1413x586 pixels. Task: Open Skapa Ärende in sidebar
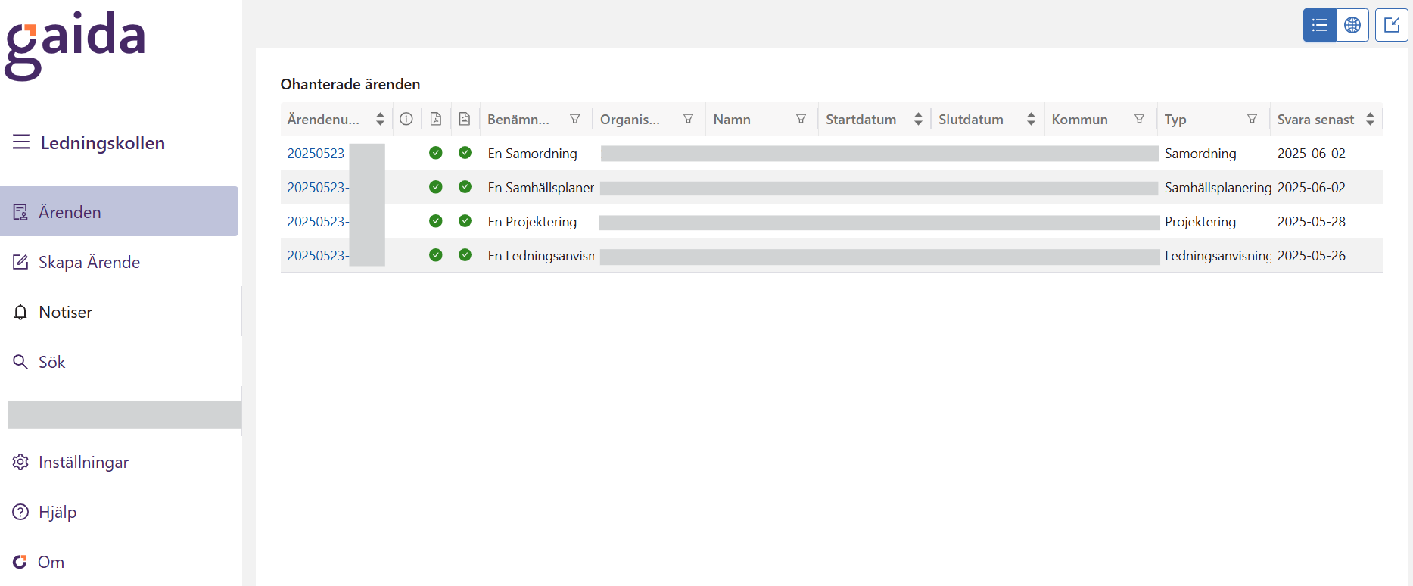pos(89,262)
